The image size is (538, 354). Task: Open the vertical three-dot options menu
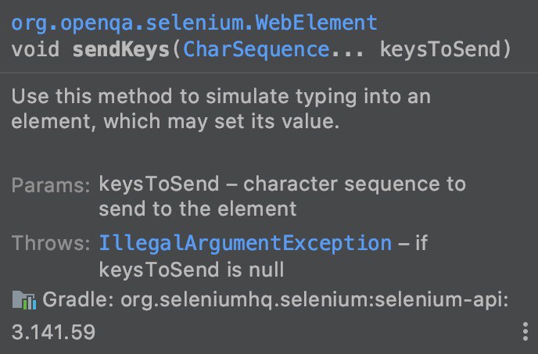[525, 331]
